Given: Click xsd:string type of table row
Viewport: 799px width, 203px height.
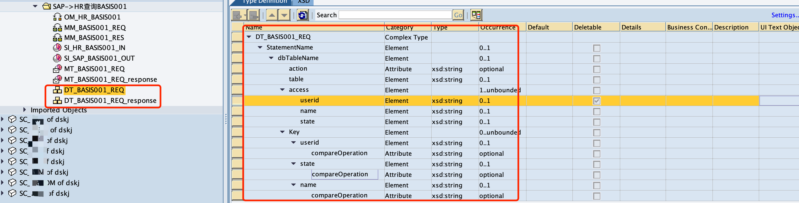Looking at the screenshot, I should click(447, 80).
